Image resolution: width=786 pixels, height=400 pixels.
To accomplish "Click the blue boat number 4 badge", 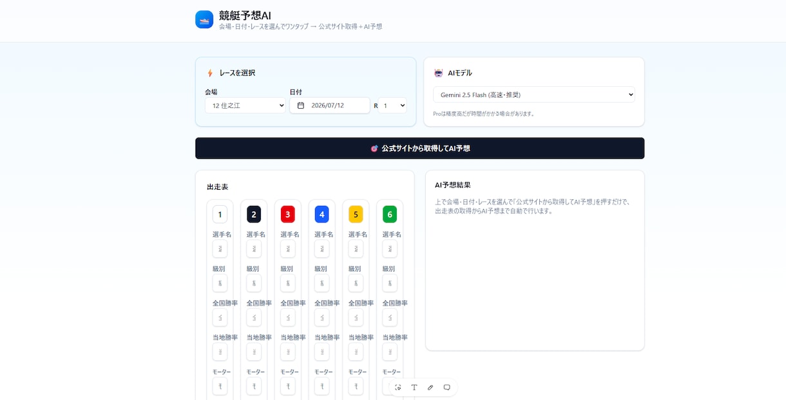I will click(x=322, y=214).
